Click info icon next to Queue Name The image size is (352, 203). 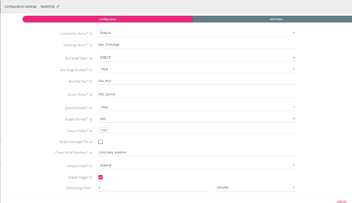(91, 95)
